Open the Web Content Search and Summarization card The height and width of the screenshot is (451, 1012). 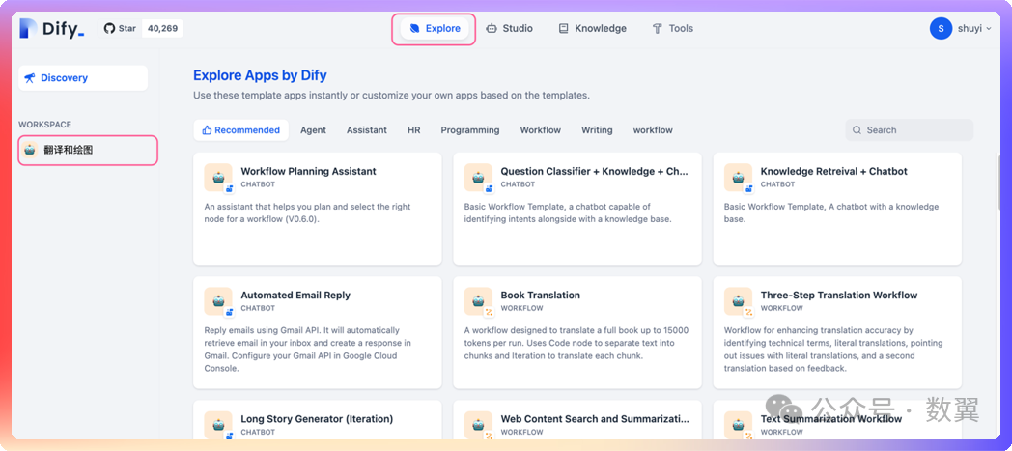[577, 420]
